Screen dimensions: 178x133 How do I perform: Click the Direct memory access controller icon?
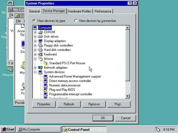(x=46, y=81)
